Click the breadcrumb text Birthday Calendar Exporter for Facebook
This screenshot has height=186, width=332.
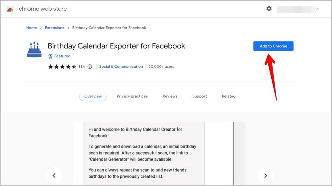109,28
